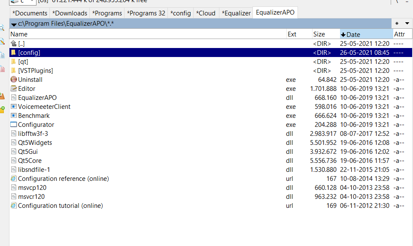Click the libfftw3f-3 dll icon

tap(14, 134)
